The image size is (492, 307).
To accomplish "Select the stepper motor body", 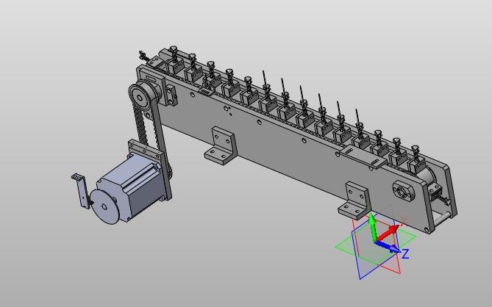I will pyautogui.click(x=131, y=186).
